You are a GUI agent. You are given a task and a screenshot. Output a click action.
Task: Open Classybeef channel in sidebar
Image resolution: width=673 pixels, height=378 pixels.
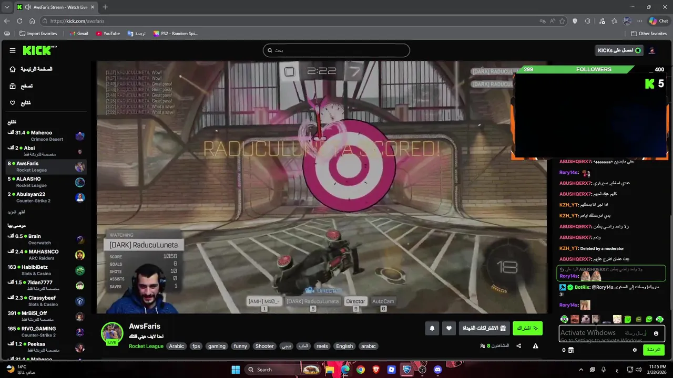[46, 301]
